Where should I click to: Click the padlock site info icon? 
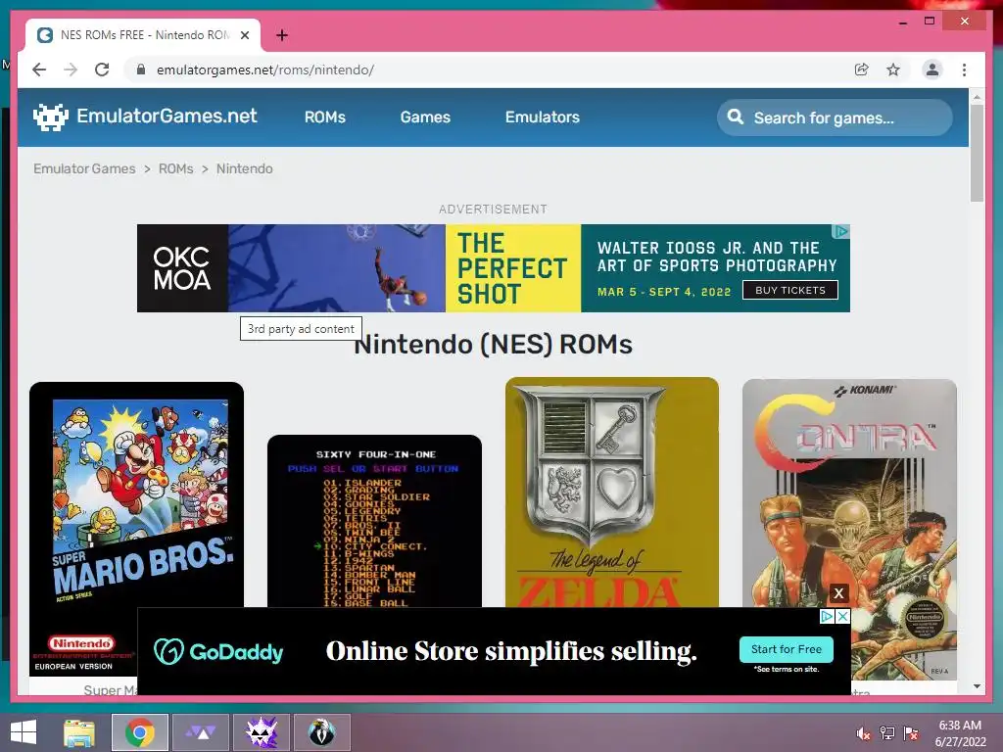coord(141,70)
